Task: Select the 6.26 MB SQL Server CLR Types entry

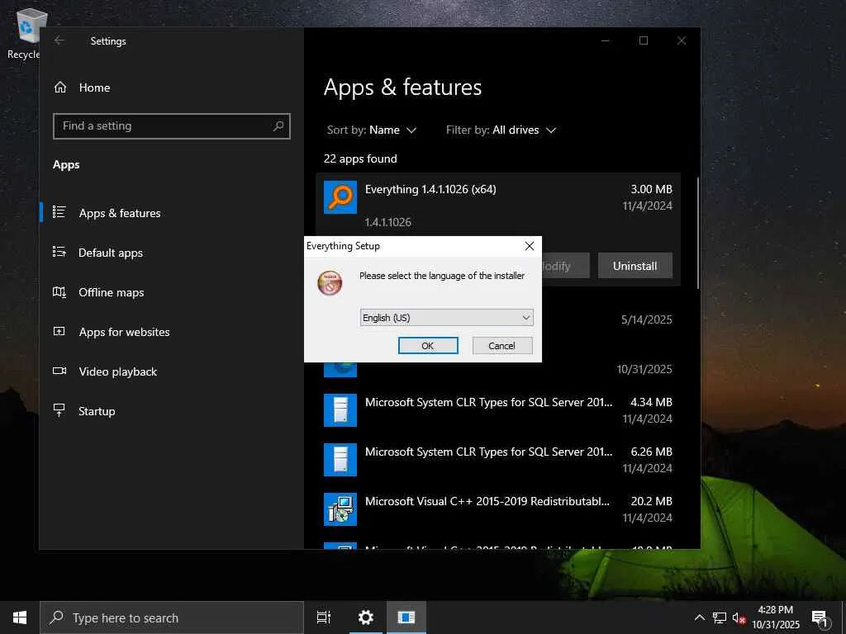Action: (x=498, y=460)
